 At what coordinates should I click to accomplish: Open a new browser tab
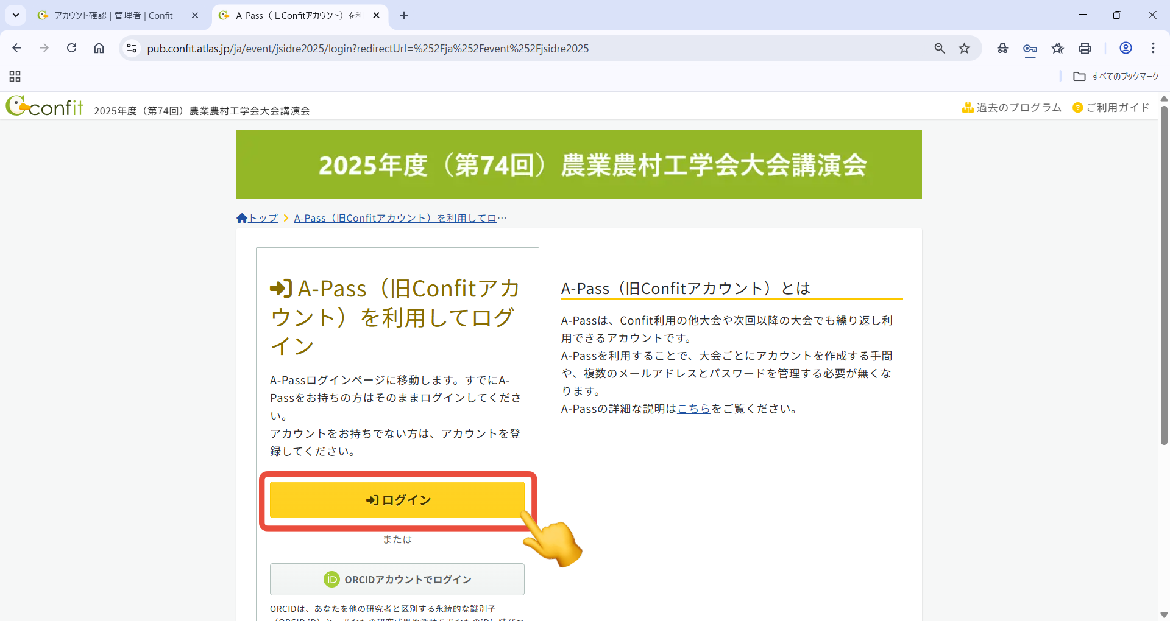point(404,15)
